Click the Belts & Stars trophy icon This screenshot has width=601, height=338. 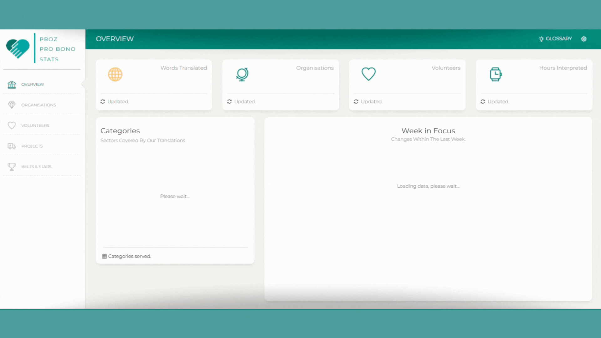coord(12,166)
